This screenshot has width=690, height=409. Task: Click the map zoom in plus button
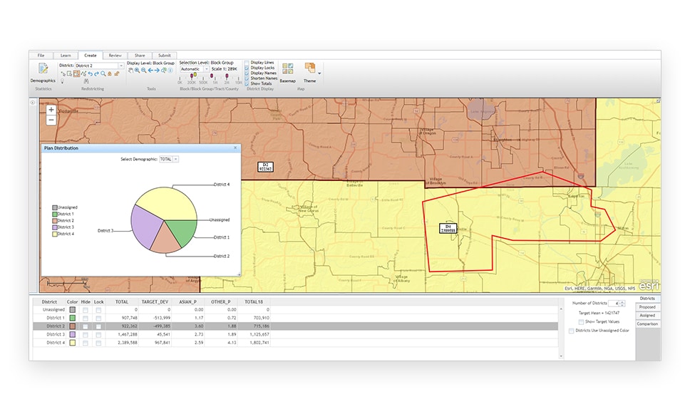coord(51,110)
